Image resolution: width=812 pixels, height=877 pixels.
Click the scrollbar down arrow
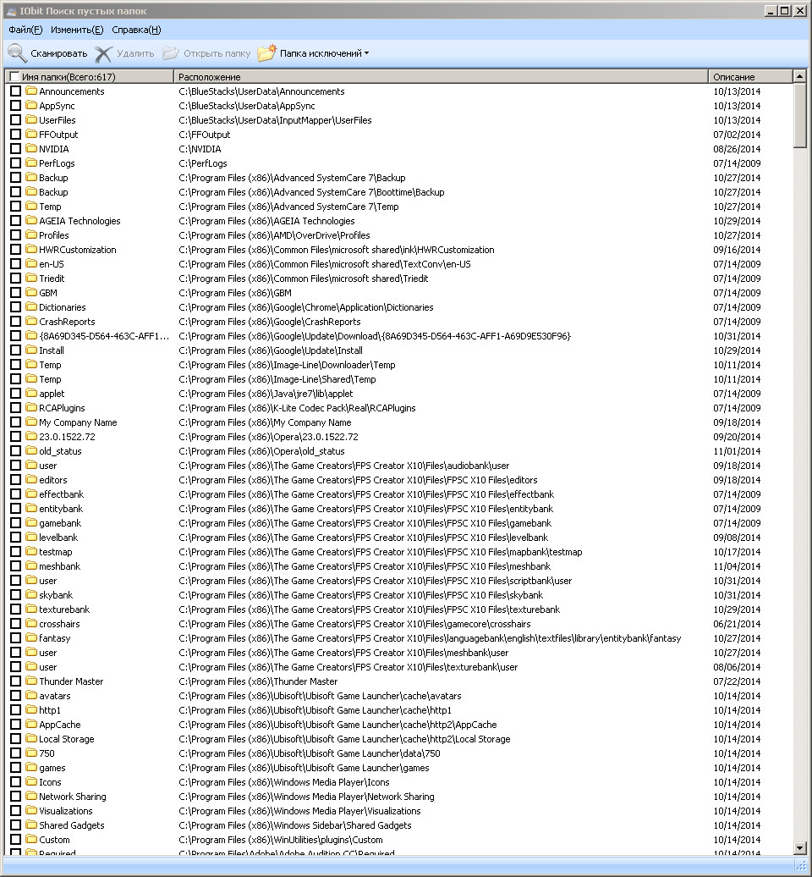pyautogui.click(x=799, y=847)
